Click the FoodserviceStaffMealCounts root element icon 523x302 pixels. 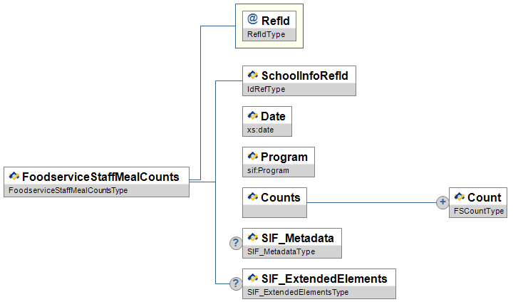14,176
